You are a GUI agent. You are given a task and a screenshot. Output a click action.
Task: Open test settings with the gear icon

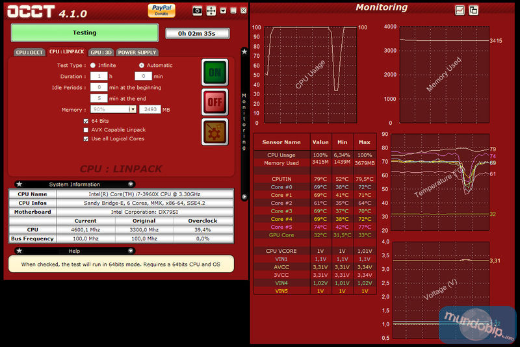[x=215, y=132]
